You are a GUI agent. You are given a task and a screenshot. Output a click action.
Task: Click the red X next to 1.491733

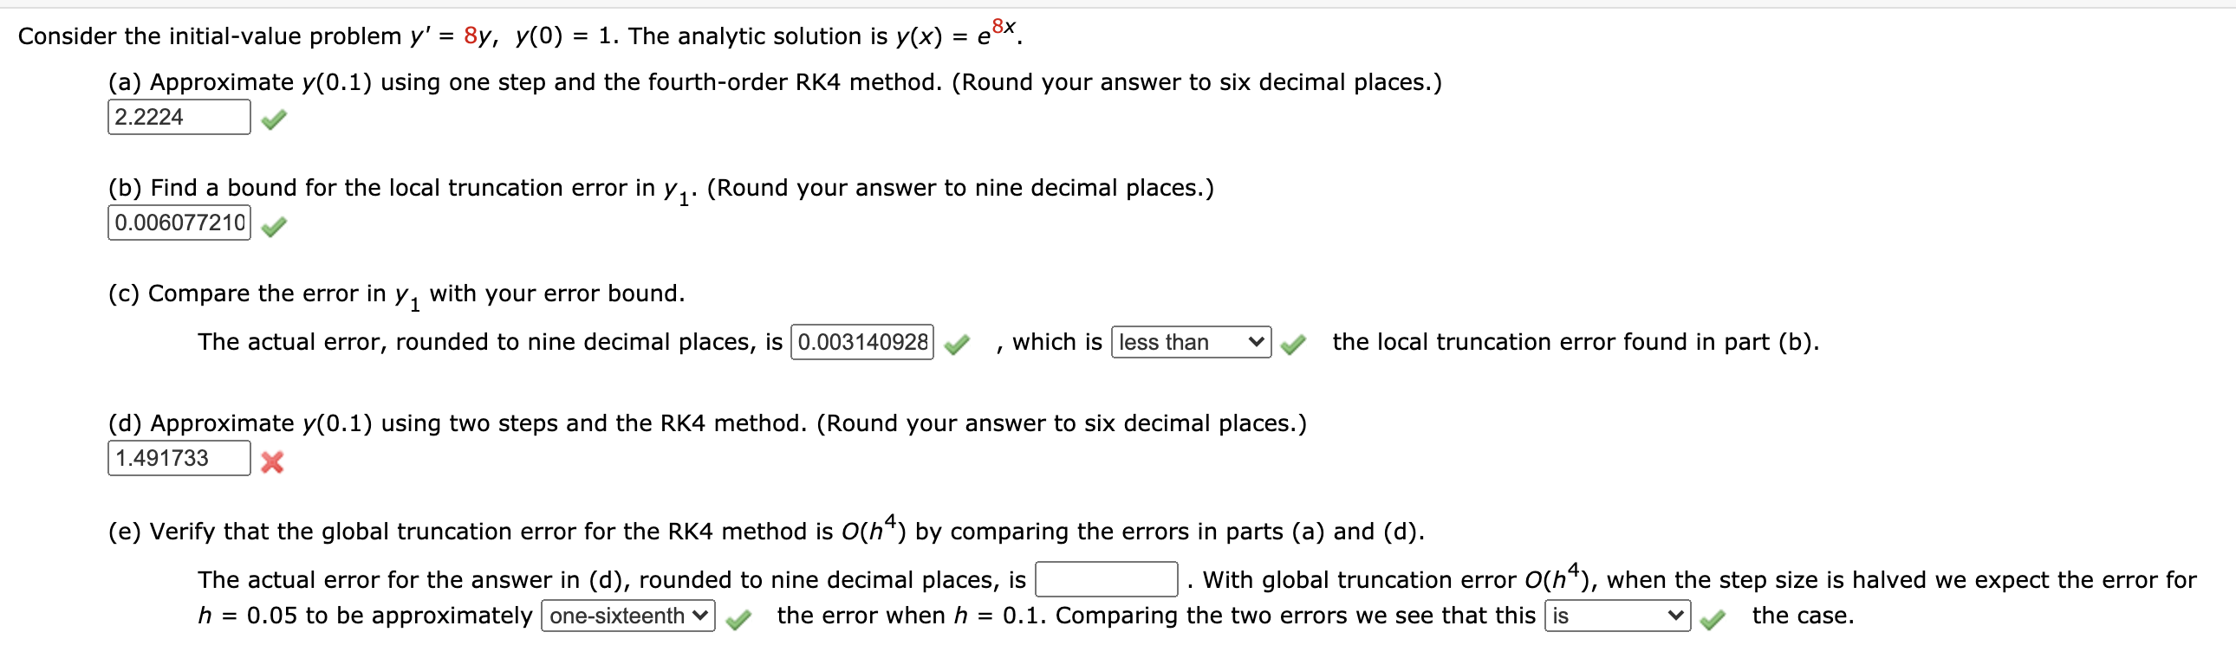271,461
